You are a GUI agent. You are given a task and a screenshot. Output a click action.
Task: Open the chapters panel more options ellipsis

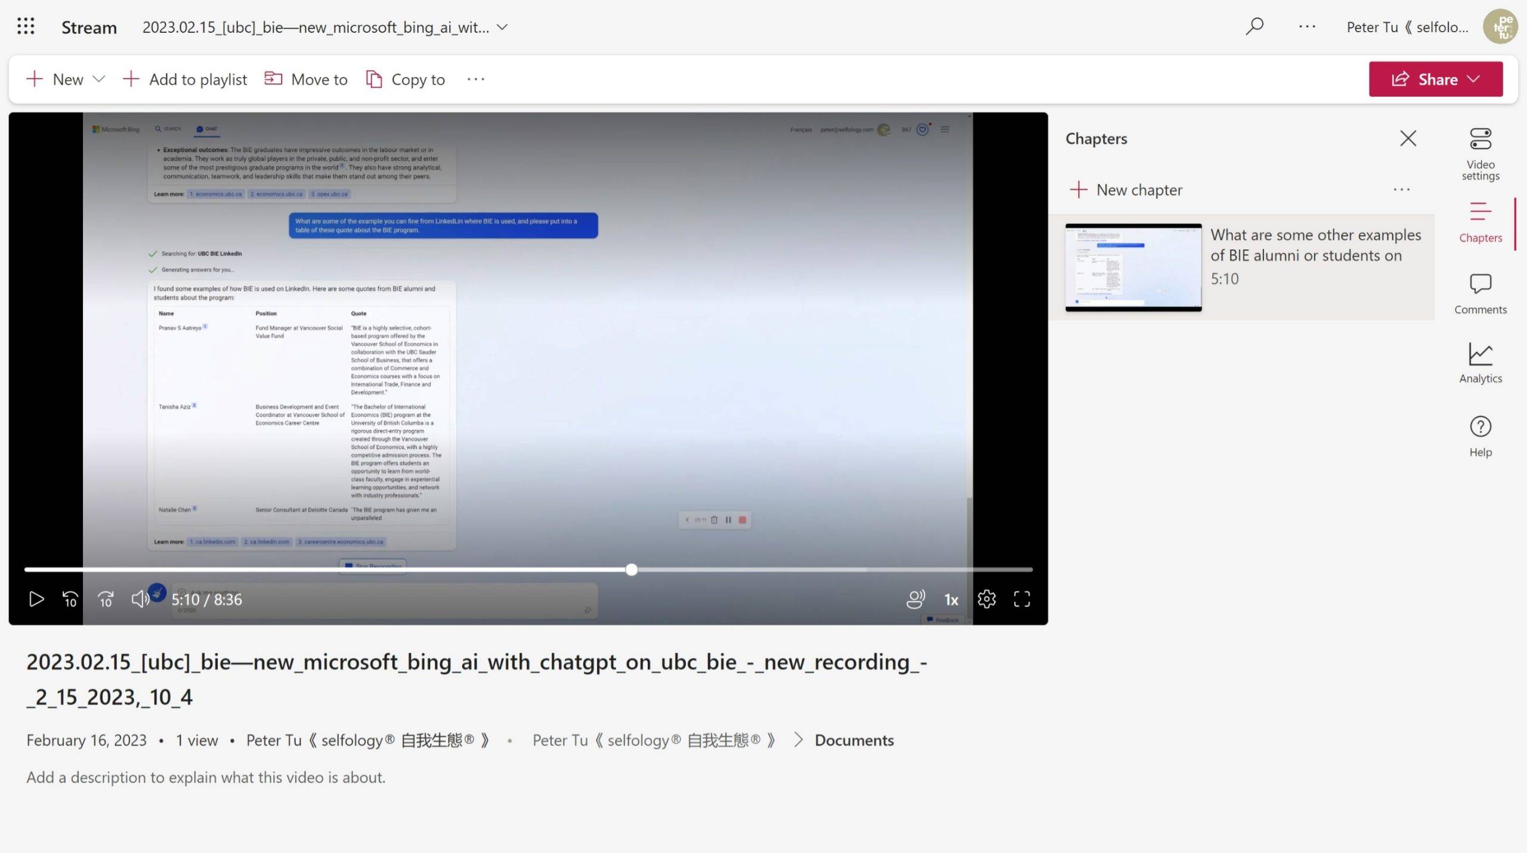tap(1401, 190)
